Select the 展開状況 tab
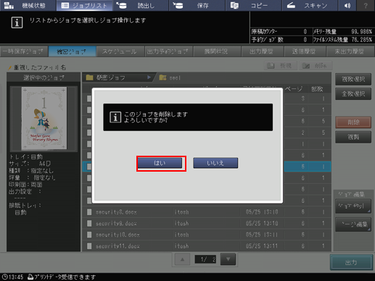 [217, 51]
